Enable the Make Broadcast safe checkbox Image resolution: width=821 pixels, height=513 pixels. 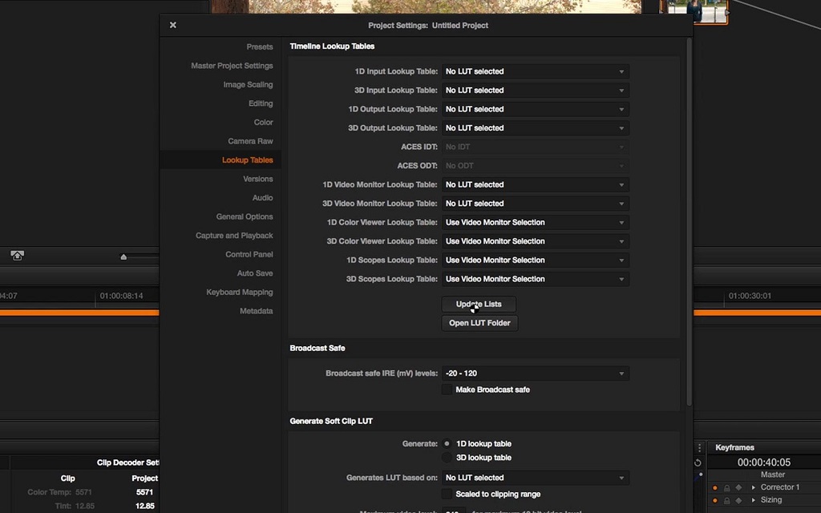pyautogui.click(x=447, y=390)
